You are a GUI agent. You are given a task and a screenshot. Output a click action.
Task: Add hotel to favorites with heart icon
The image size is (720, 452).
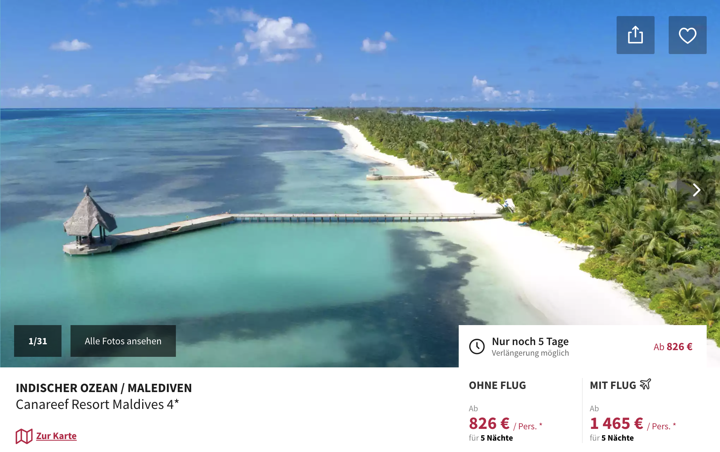pyautogui.click(x=687, y=35)
